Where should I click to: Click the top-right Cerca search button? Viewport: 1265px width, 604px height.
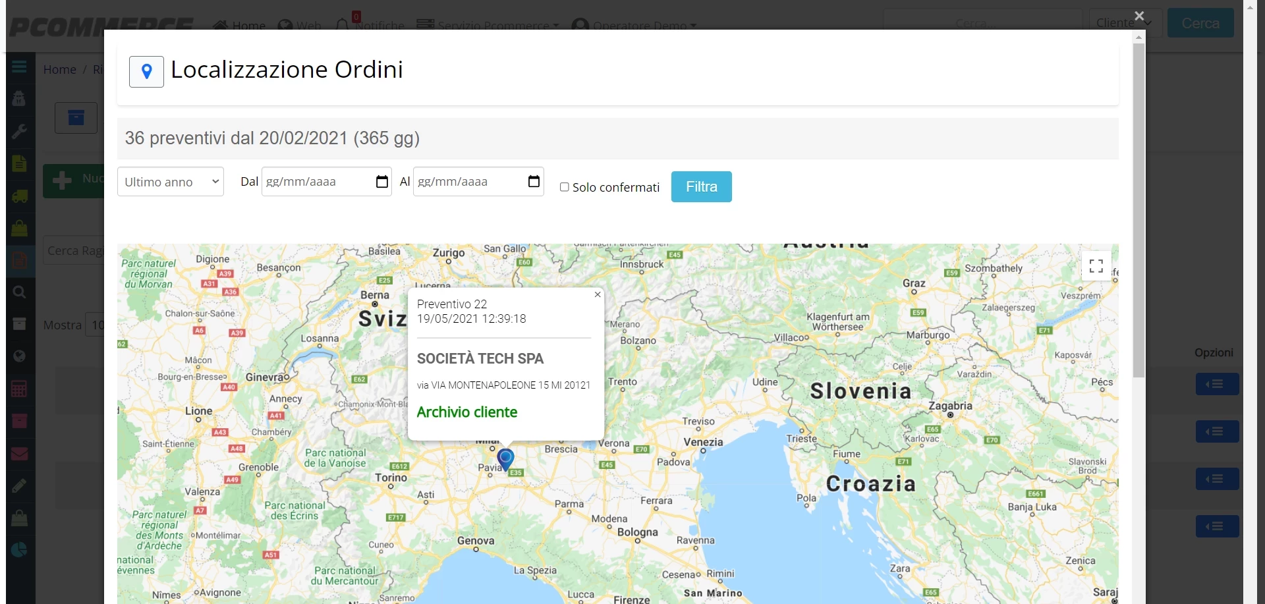point(1200,23)
